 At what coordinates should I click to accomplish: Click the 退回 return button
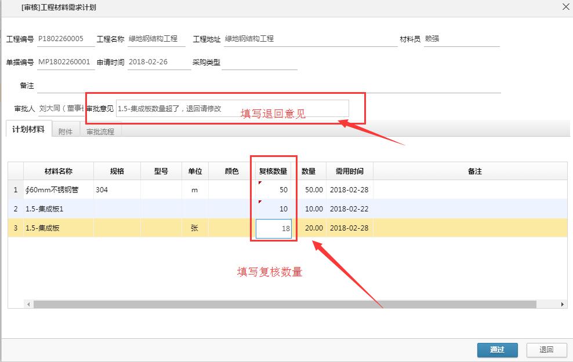546,350
